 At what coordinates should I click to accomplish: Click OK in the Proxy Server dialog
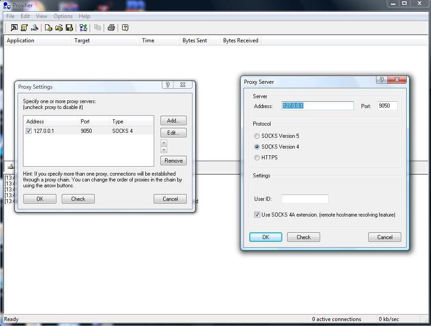(x=266, y=237)
